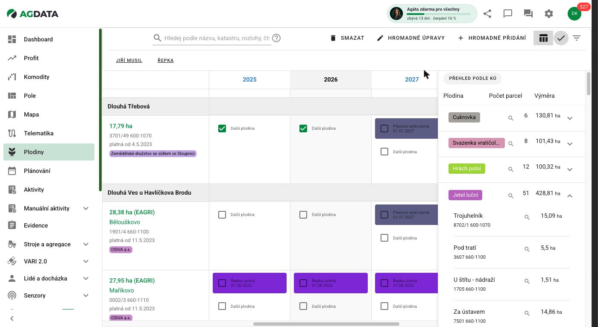This screenshot has width=598, height=327.
Task: Click HROMADNÉ ÚPRAVY button
Action: click(x=411, y=38)
